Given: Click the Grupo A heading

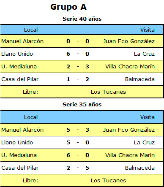Looking at the screenshot, I should pyautogui.click(x=68, y=7).
